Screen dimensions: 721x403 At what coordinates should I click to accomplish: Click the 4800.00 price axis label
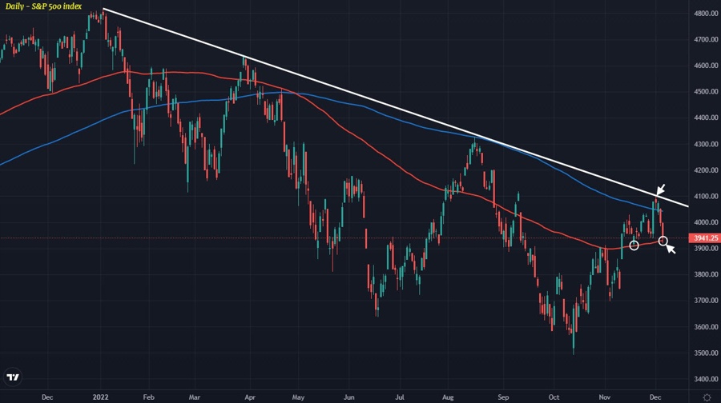point(706,14)
